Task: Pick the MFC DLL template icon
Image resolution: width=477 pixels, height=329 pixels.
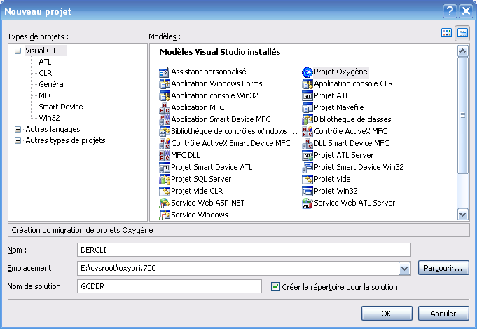Action: click(x=165, y=155)
